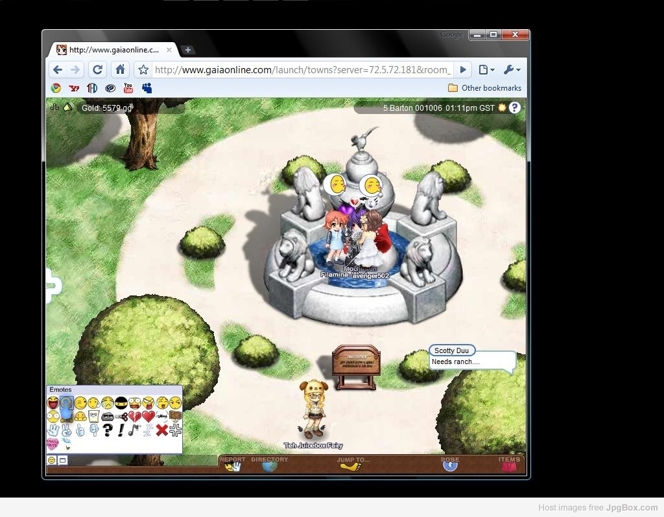Open the game help question mark
This screenshot has height=517, width=664.
514,108
